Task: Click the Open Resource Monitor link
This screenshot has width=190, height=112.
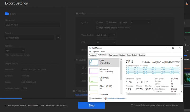Action: pyautogui.click(x=116, y=99)
